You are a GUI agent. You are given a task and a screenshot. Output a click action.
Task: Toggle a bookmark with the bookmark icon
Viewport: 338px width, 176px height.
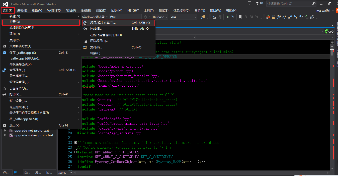click(x=240, y=17)
